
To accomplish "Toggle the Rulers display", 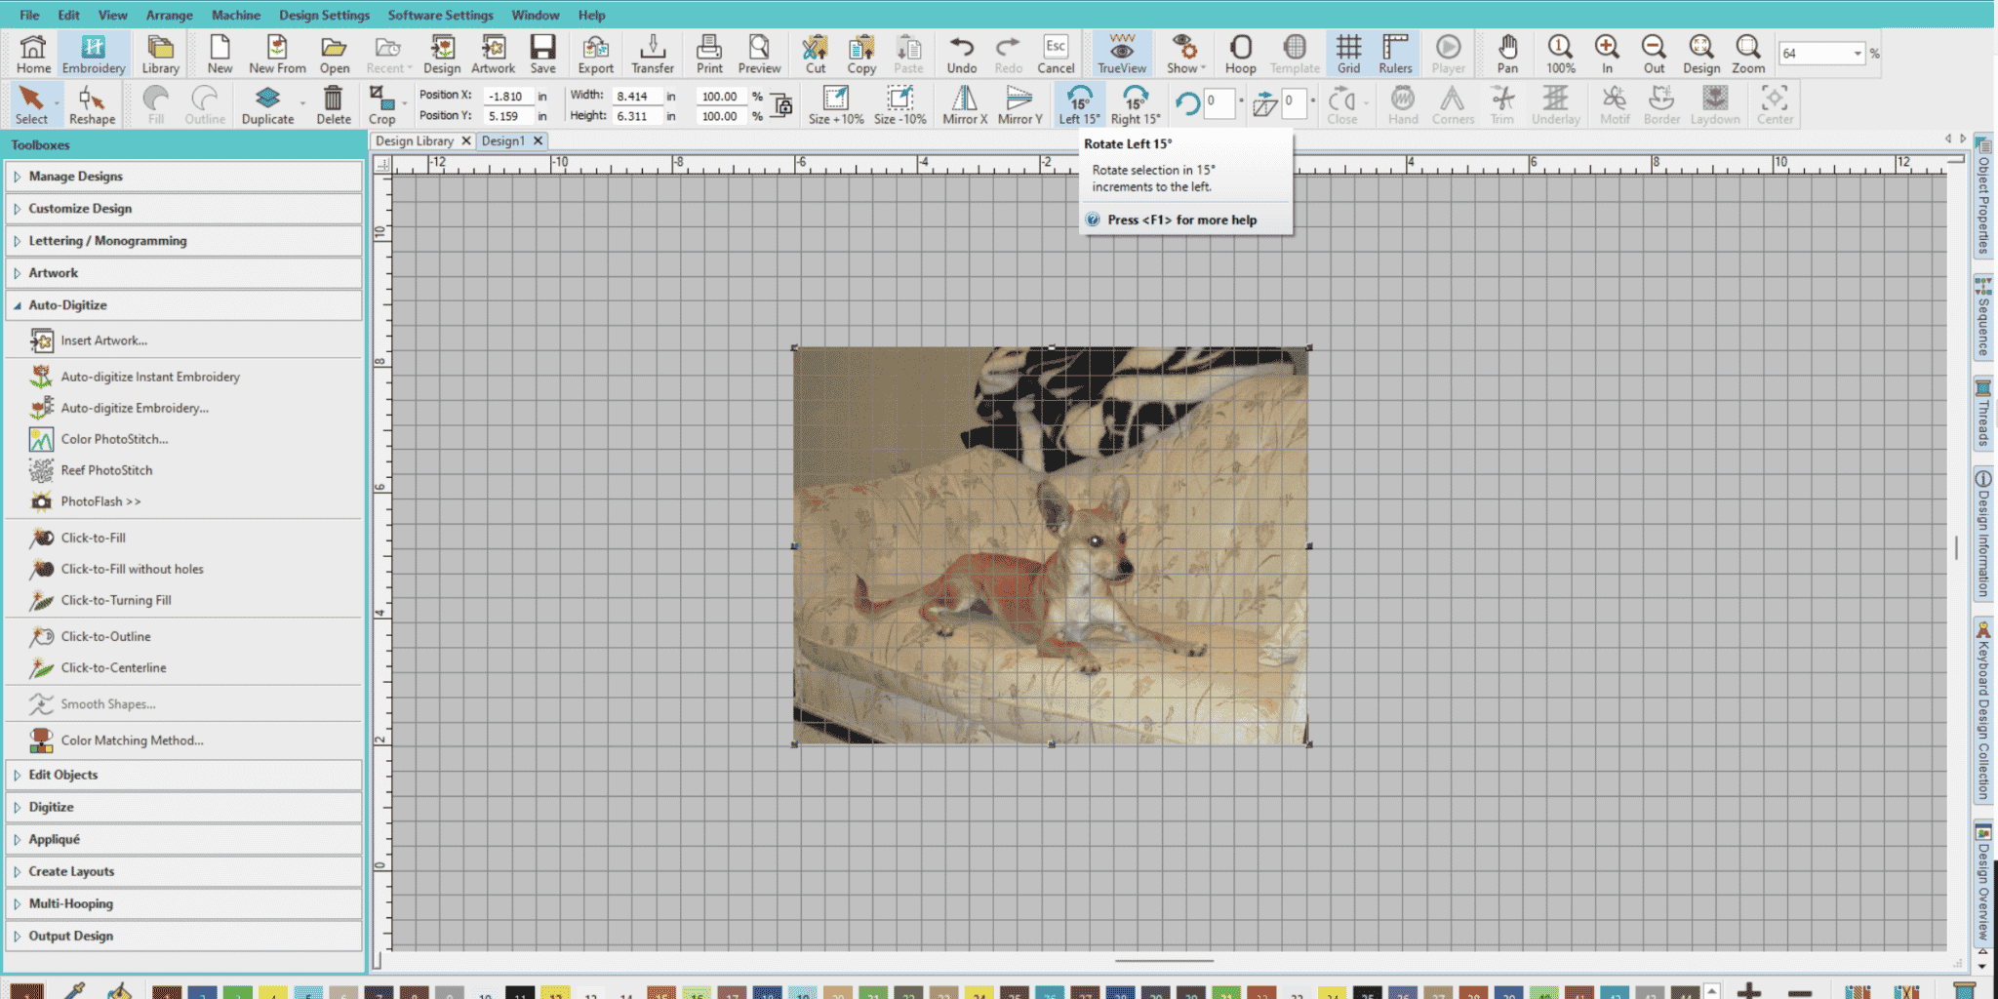I will [1395, 54].
